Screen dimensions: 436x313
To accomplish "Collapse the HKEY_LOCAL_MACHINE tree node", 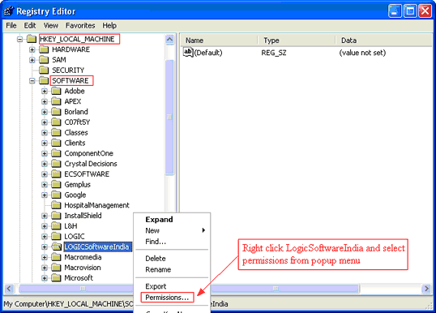I will [19, 39].
